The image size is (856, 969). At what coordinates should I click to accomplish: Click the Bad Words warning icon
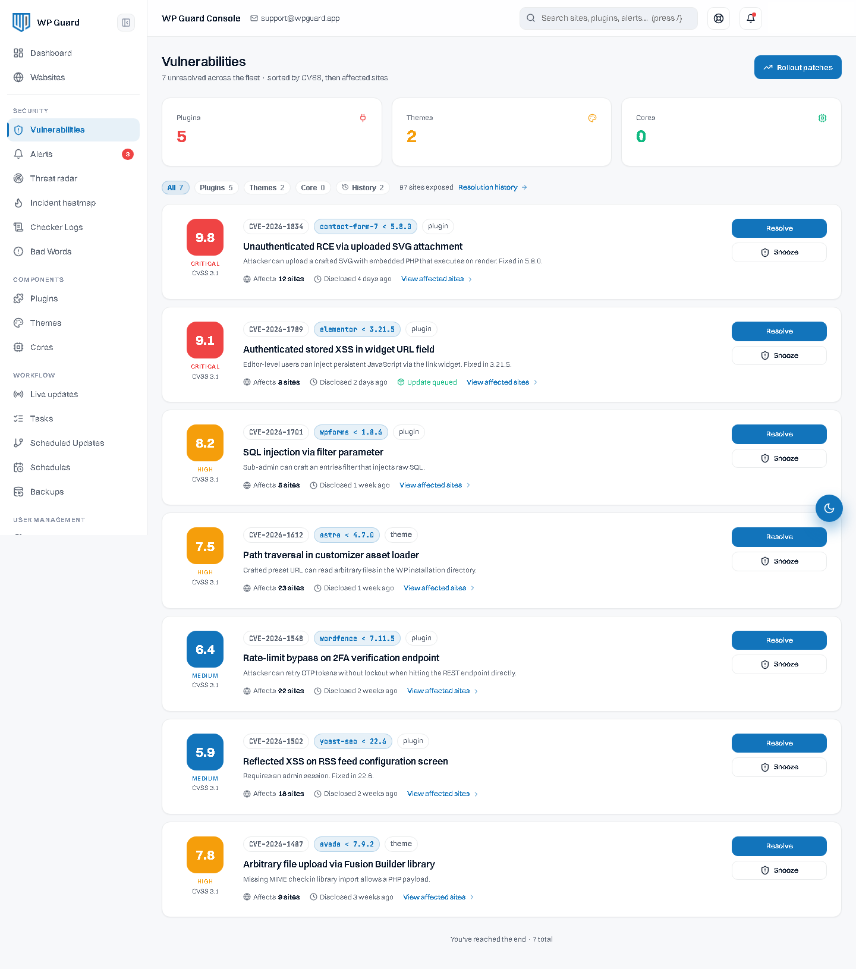(x=18, y=251)
